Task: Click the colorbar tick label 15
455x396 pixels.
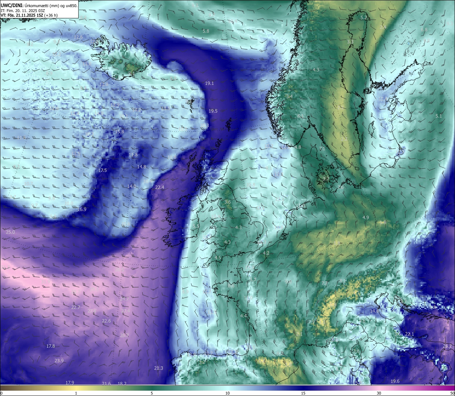Action: pos(303,393)
